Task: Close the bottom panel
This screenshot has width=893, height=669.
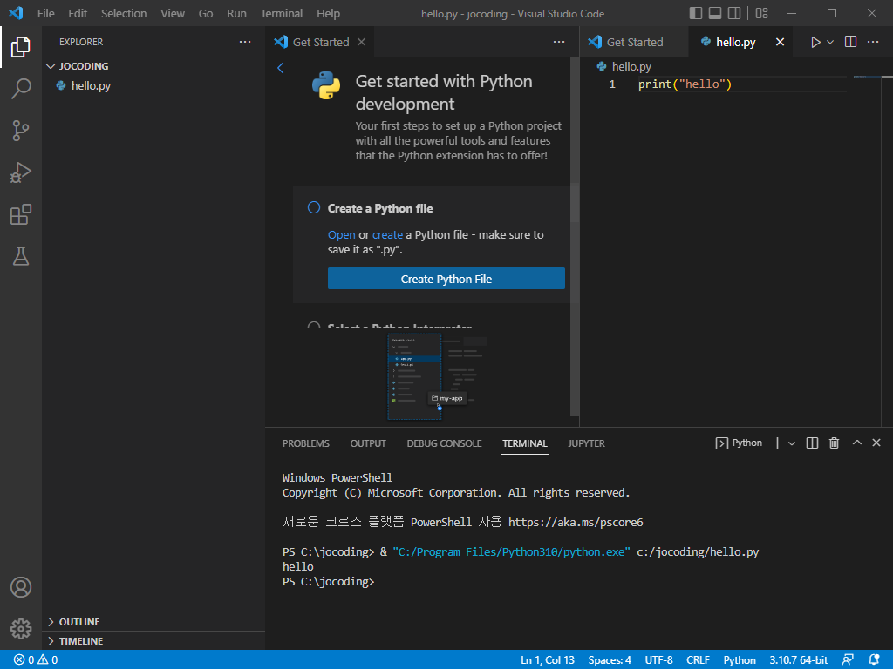Action: [876, 443]
